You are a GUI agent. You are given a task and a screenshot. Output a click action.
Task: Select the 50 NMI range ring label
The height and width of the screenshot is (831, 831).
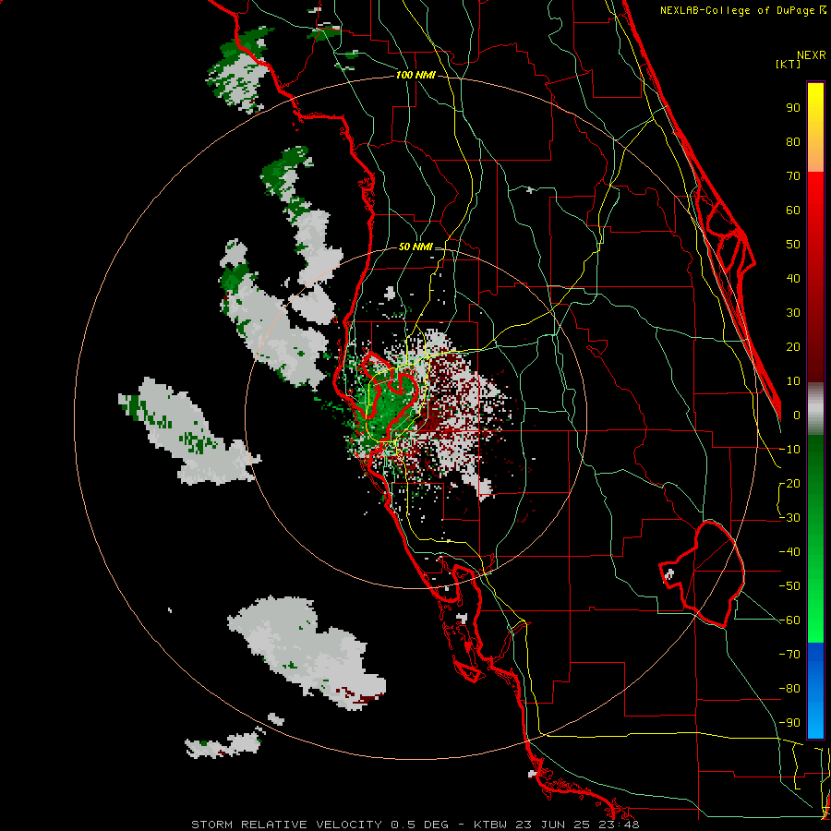(415, 247)
